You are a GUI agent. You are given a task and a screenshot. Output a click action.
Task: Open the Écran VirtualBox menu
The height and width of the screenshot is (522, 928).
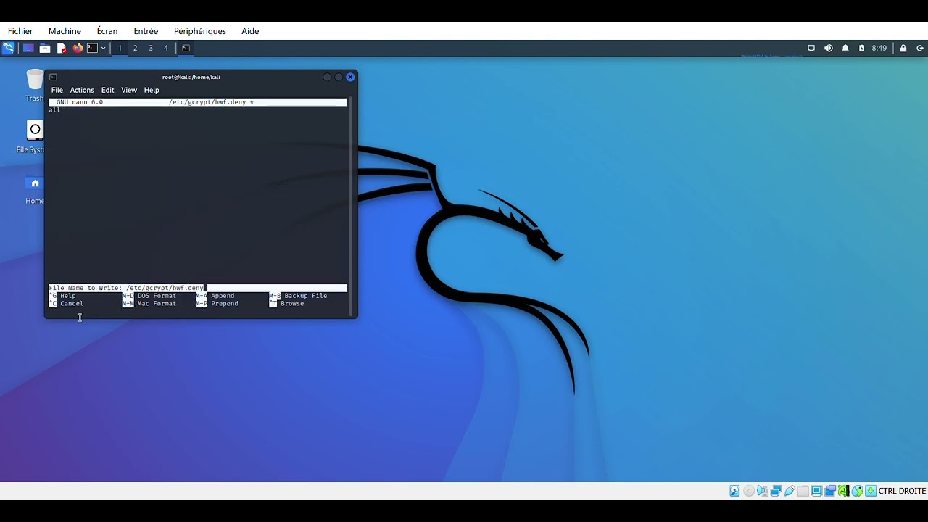(107, 31)
